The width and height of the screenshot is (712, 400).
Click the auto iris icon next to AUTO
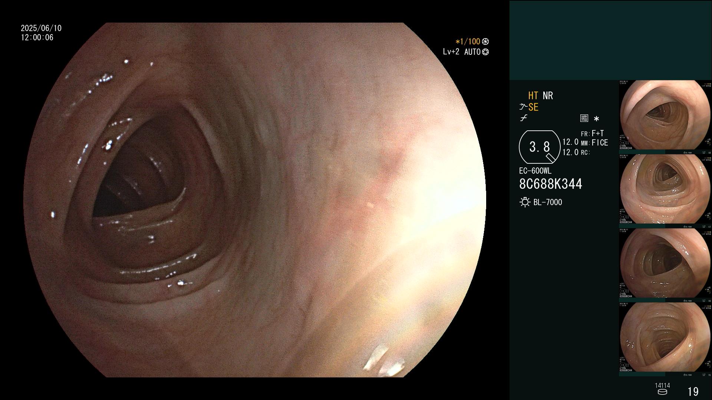click(485, 52)
